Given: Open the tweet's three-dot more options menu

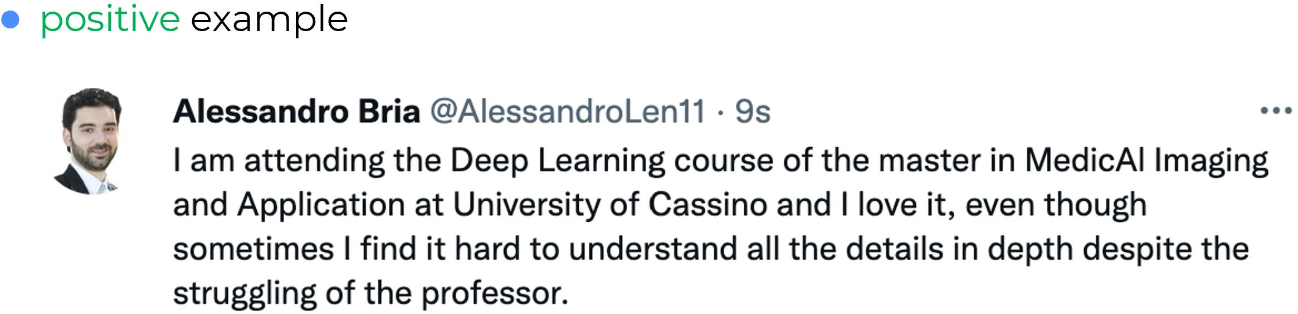Looking at the screenshot, I should pyautogui.click(x=1276, y=111).
